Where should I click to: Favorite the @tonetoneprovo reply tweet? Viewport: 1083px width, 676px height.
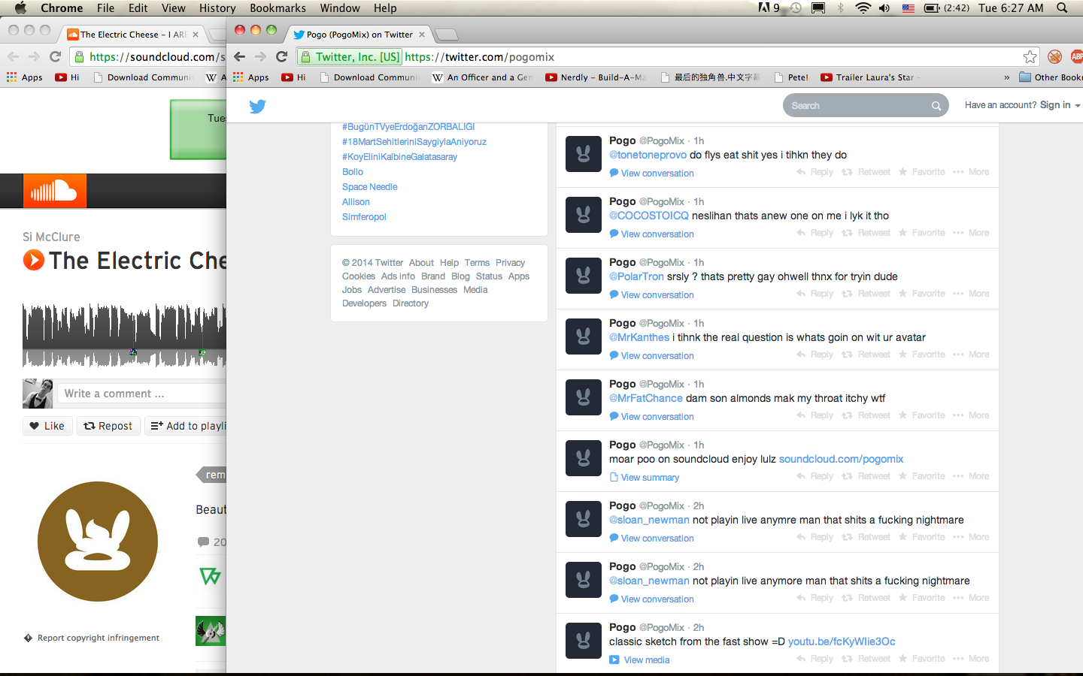(921, 172)
